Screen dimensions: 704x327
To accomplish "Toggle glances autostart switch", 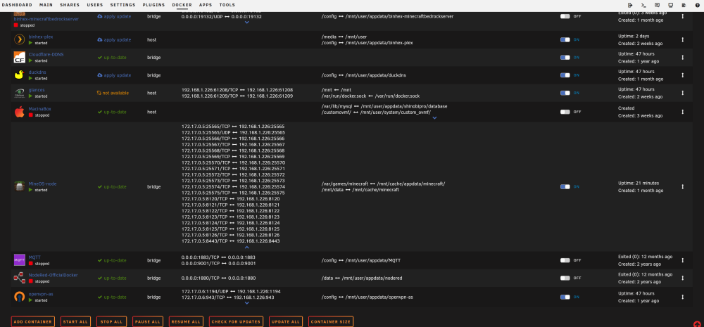I will pyautogui.click(x=565, y=93).
